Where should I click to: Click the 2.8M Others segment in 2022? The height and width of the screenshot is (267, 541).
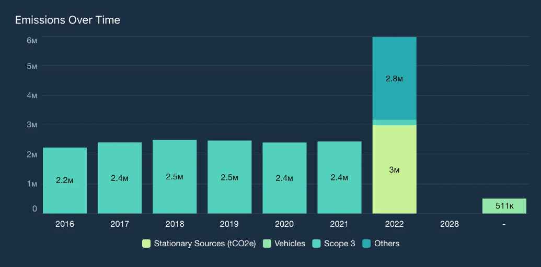tap(394, 78)
